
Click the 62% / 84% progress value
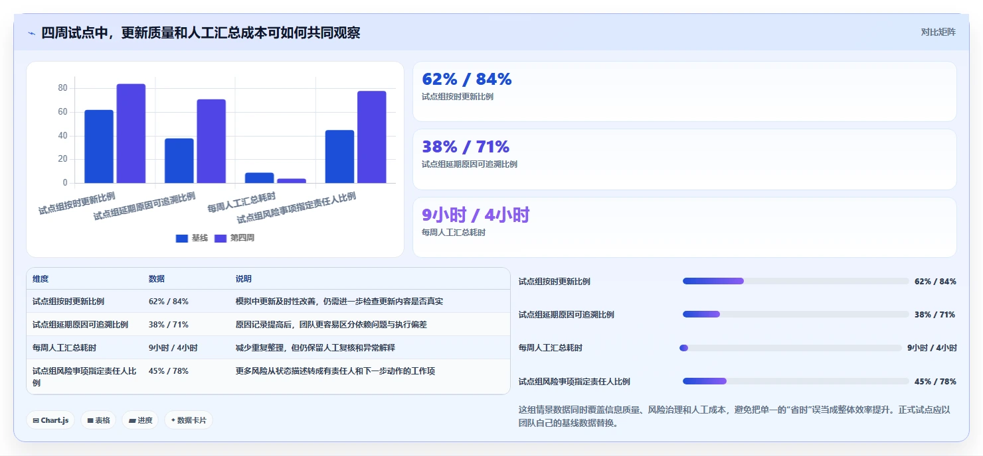(x=935, y=281)
